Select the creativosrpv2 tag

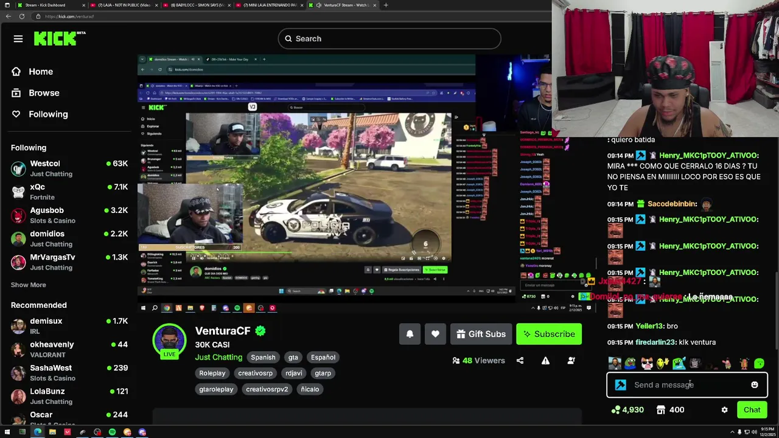click(x=267, y=389)
